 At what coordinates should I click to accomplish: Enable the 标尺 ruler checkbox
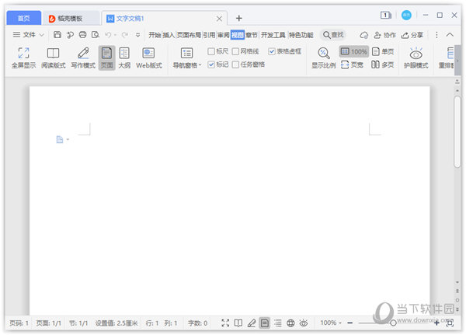tap(212, 51)
